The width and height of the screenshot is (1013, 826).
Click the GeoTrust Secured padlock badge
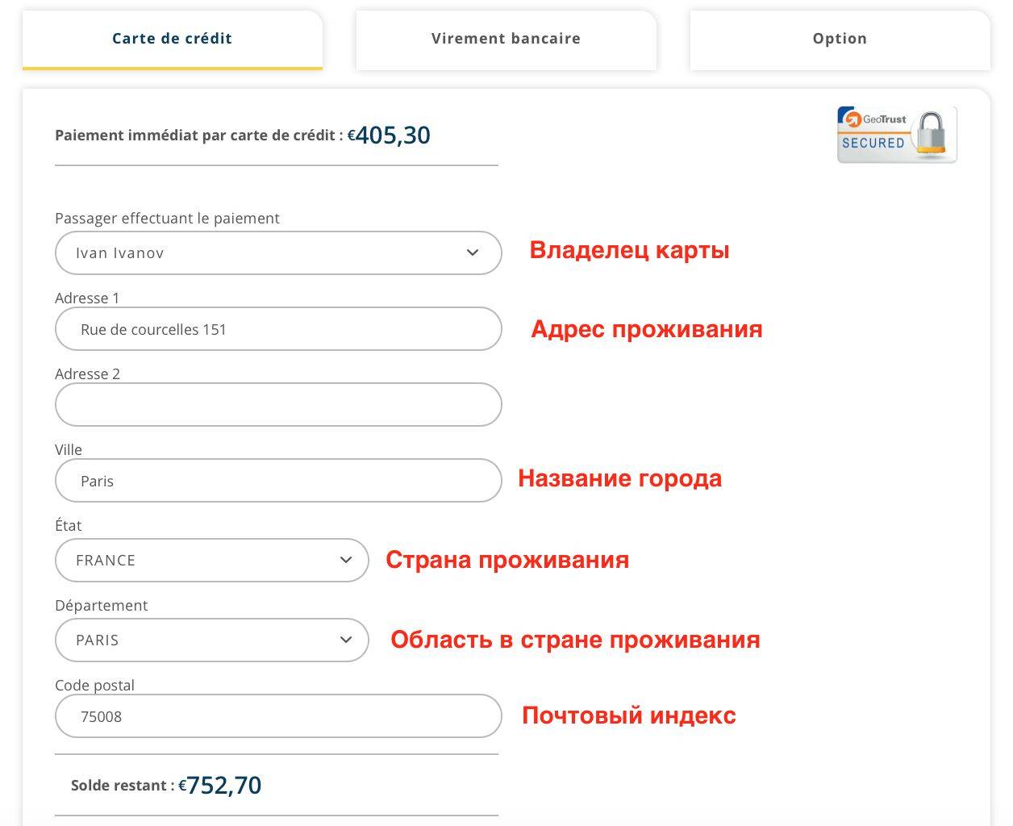tap(897, 135)
